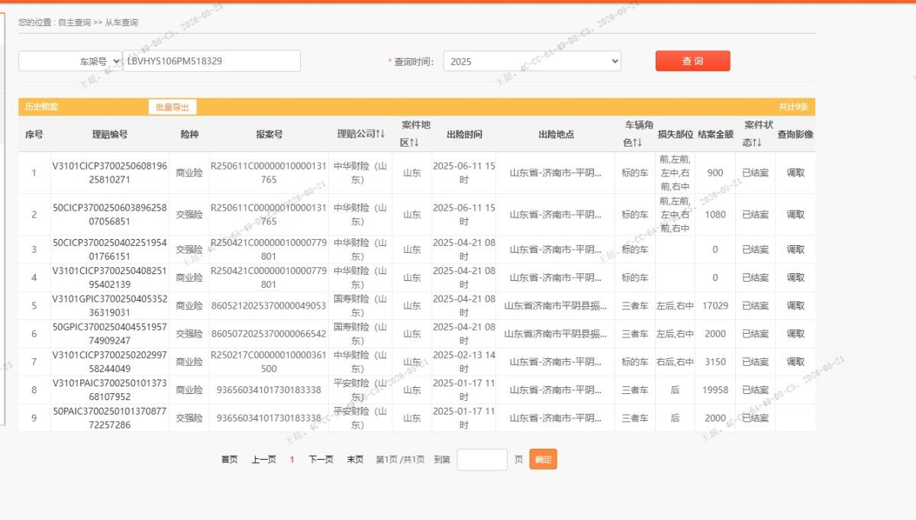Open the 车架号 search type dropdown
The height and width of the screenshot is (520, 916).
[x=70, y=61]
